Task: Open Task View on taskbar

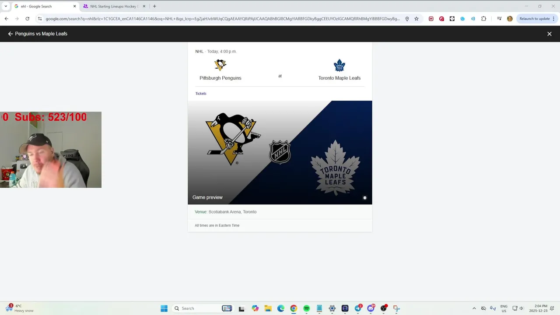Action: pos(241,308)
